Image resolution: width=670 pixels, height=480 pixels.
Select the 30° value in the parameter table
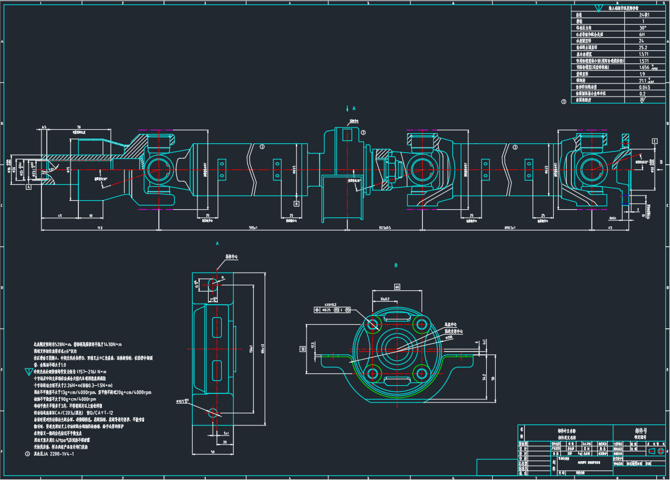tap(643, 28)
